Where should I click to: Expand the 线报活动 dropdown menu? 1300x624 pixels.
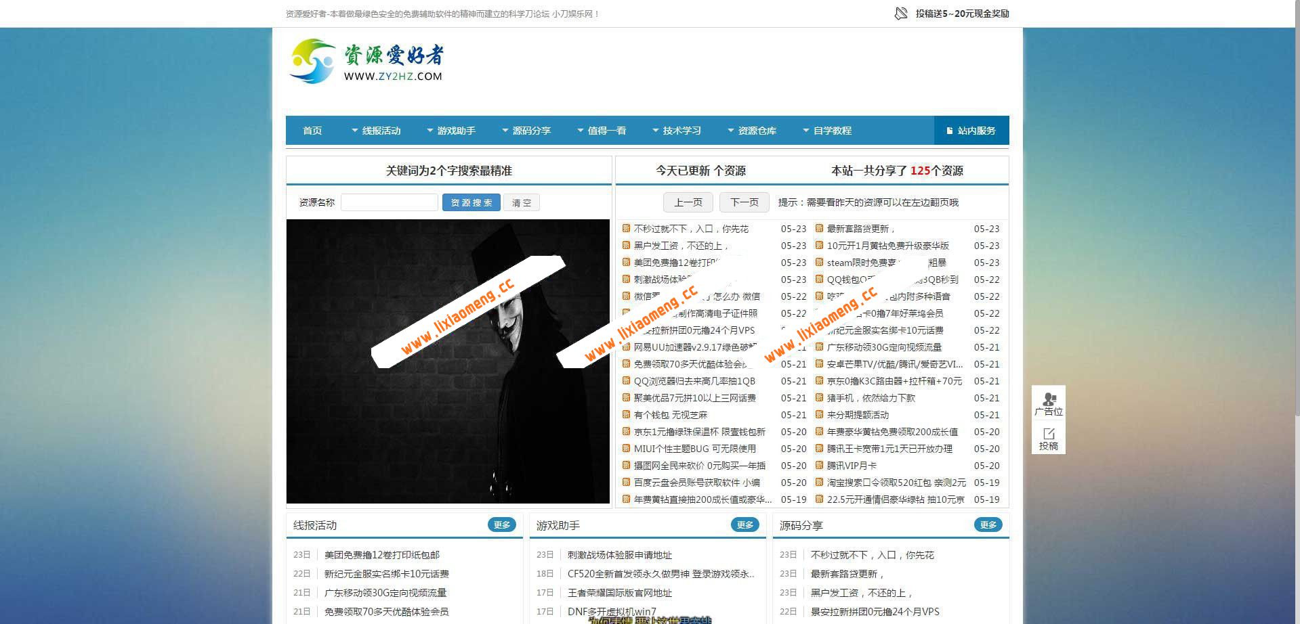tap(376, 131)
